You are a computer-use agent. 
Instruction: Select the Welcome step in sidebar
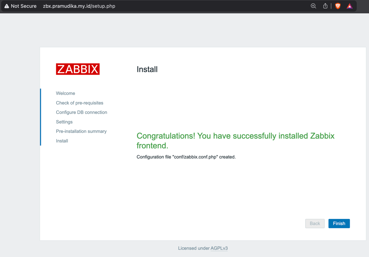pyautogui.click(x=66, y=93)
